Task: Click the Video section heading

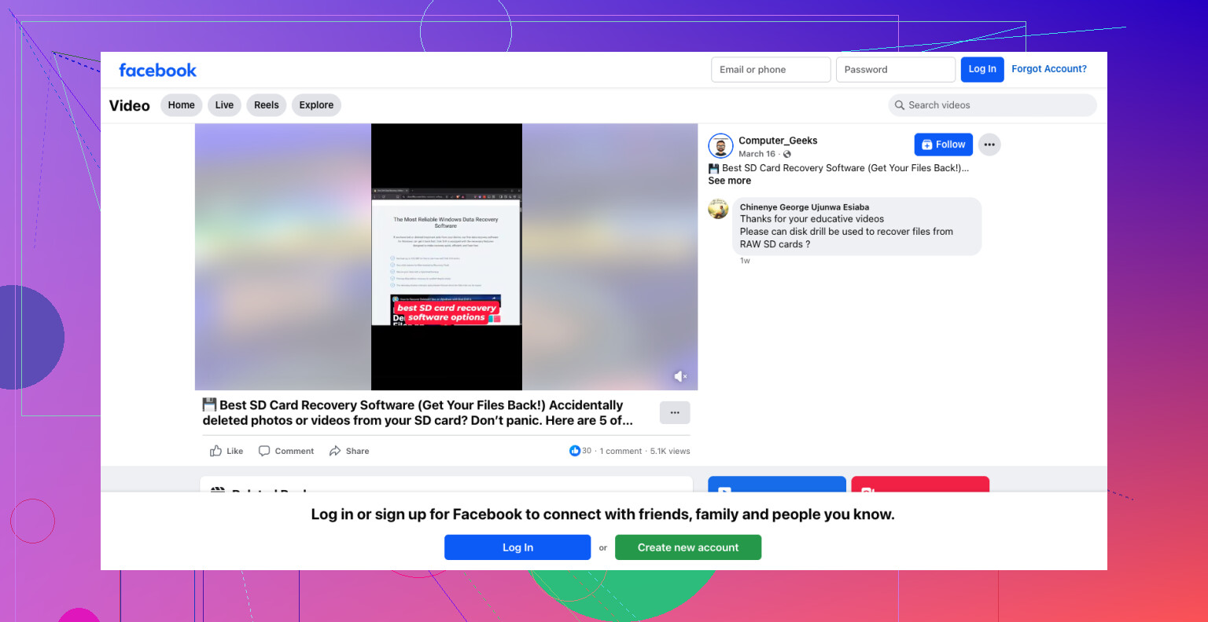Action: [130, 105]
